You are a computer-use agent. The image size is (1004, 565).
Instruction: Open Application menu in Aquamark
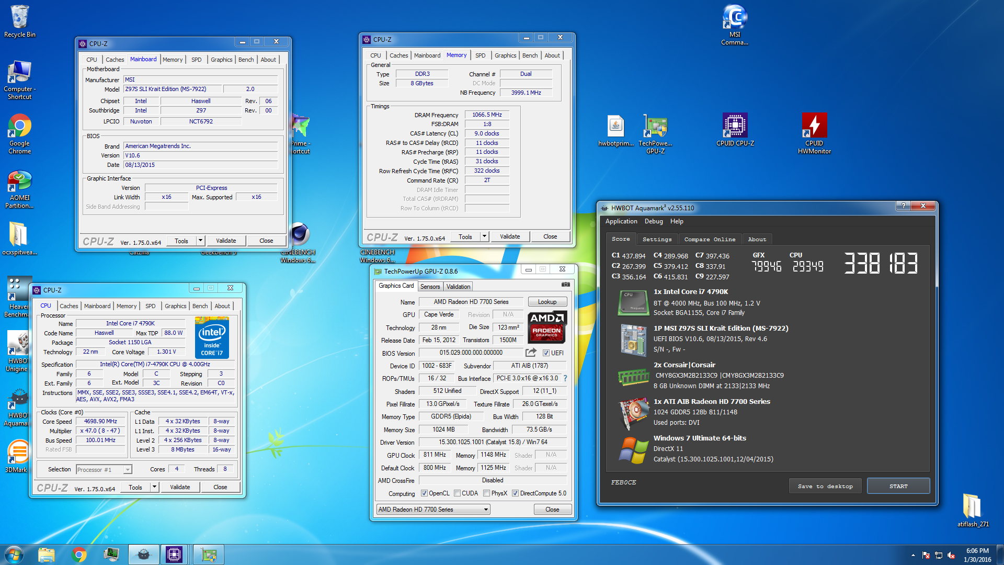click(621, 221)
